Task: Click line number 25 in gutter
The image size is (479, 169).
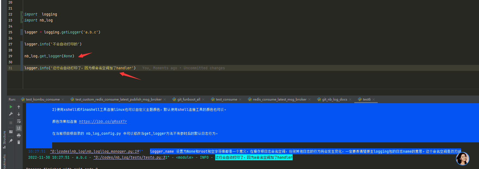Action: (10, 32)
